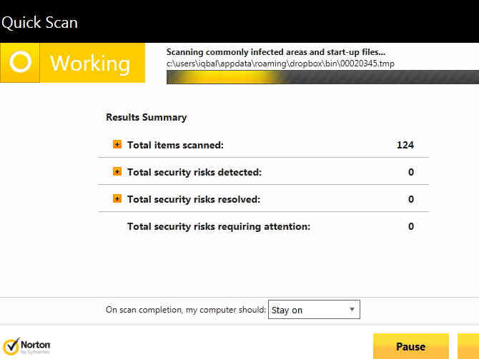Image resolution: width=479 pixels, height=359 pixels.
Task: Click the 124 scanned items count
Action: [x=405, y=145]
